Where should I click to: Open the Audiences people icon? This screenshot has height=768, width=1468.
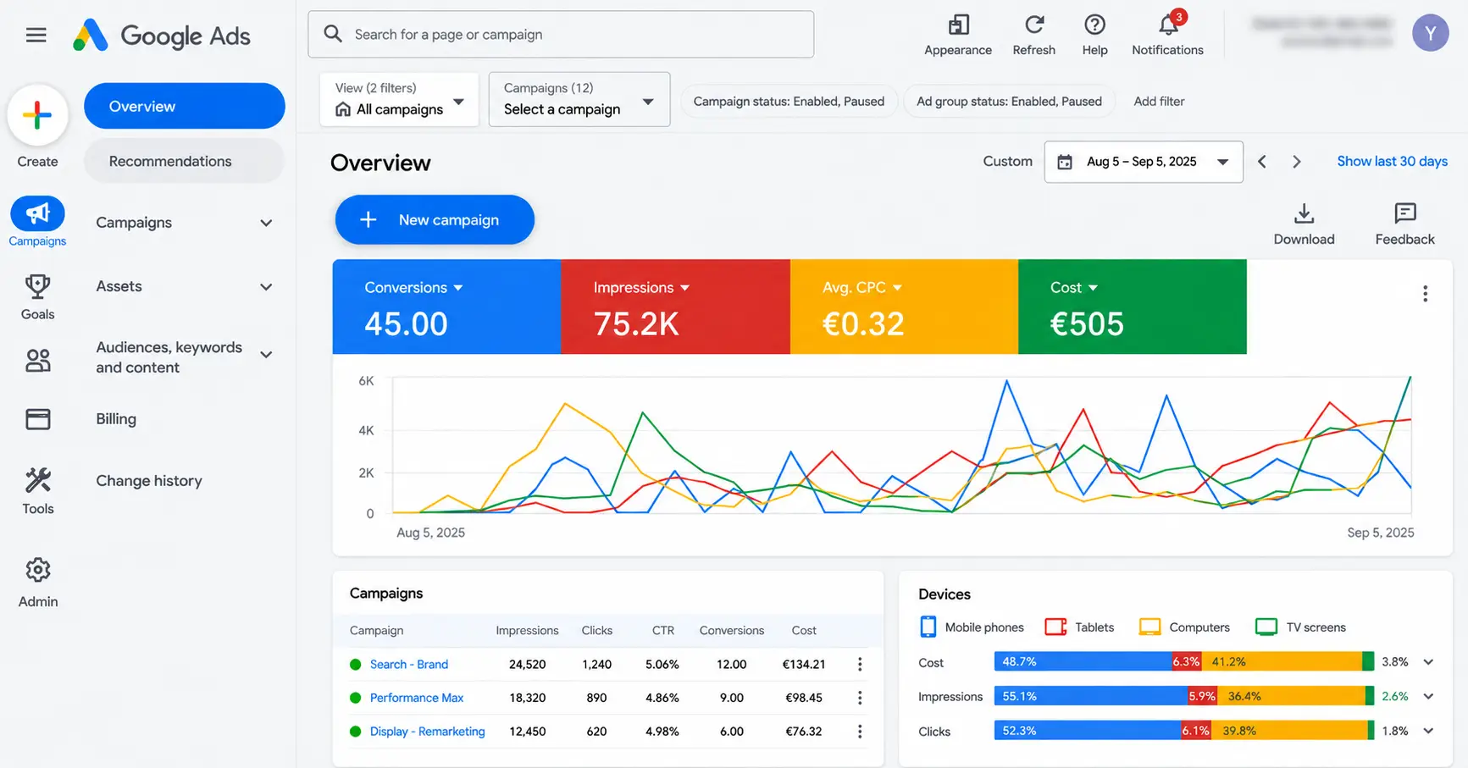[x=37, y=361]
